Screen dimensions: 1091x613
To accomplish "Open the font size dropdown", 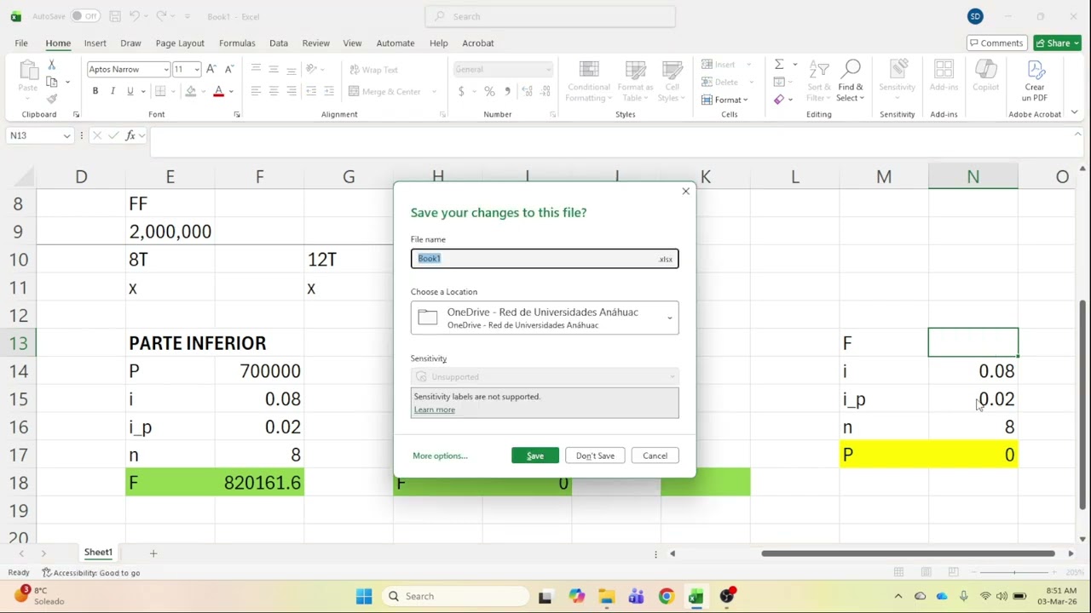I will (x=197, y=69).
